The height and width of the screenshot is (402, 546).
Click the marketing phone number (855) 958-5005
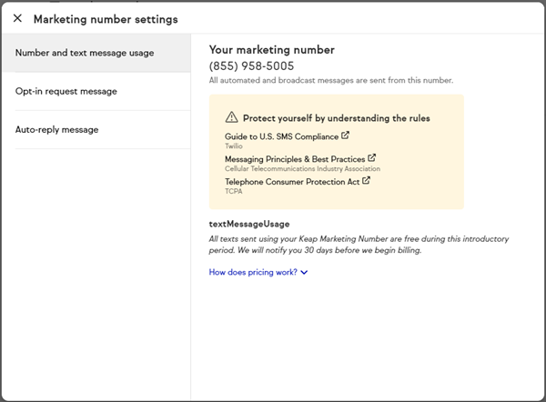pyautogui.click(x=251, y=65)
